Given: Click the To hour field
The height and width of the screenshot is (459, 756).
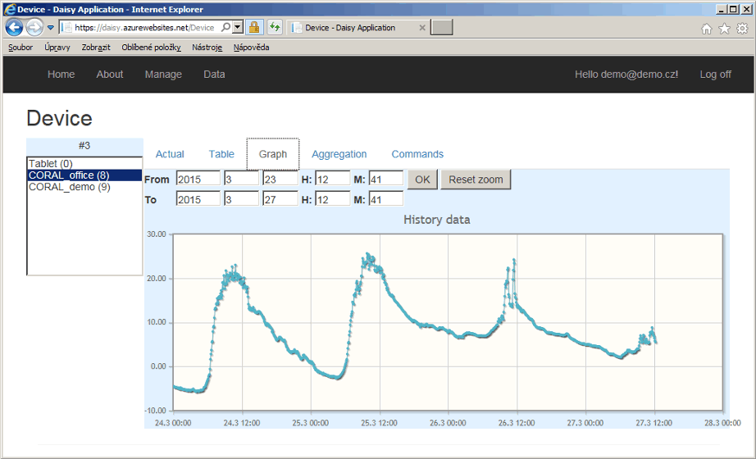Looking at the screenshot, I should tap(333, 199).
